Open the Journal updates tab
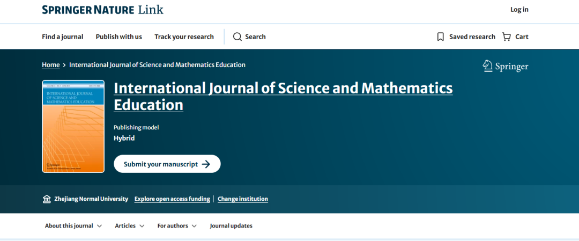Image resolution: width=579 pixels, height=241 pixels. tap(231, 226)
